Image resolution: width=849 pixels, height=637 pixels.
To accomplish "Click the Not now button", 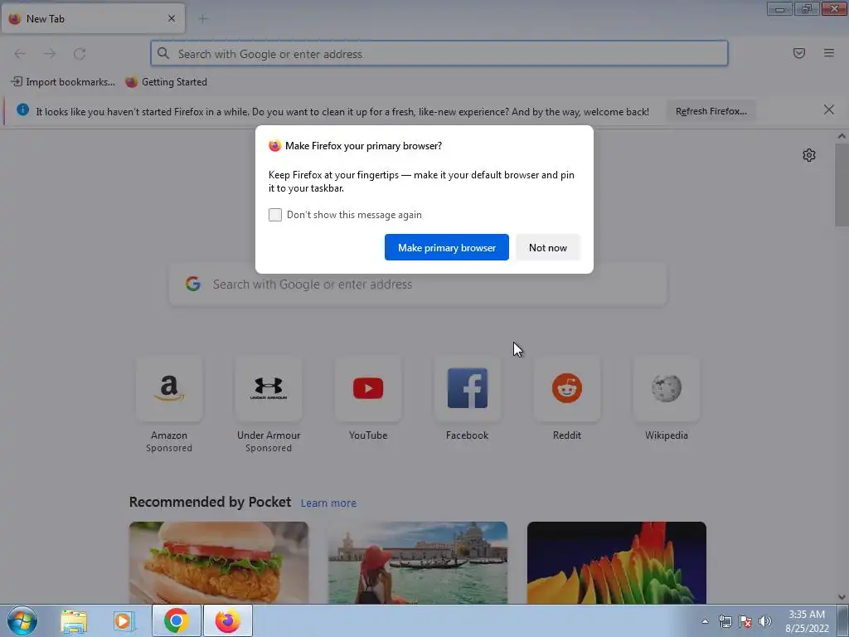I will [x=547, y=247].
